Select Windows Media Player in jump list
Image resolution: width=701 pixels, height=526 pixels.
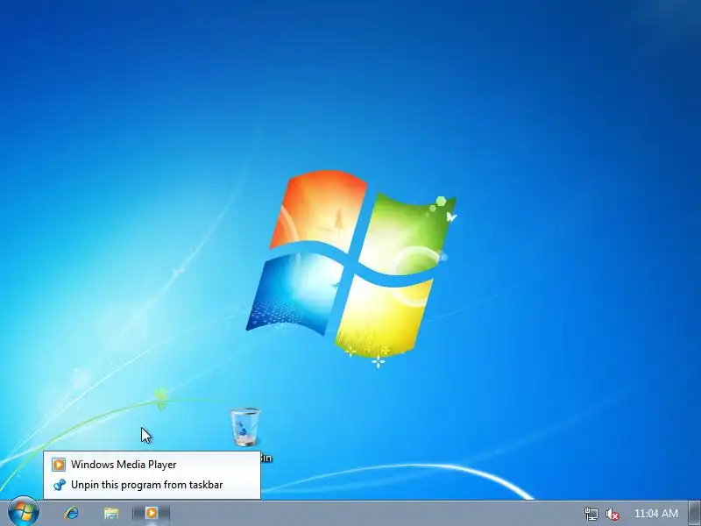pos(152,465)
